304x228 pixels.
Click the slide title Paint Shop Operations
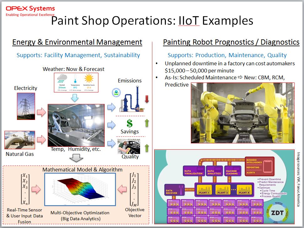[x=152, y=21]
